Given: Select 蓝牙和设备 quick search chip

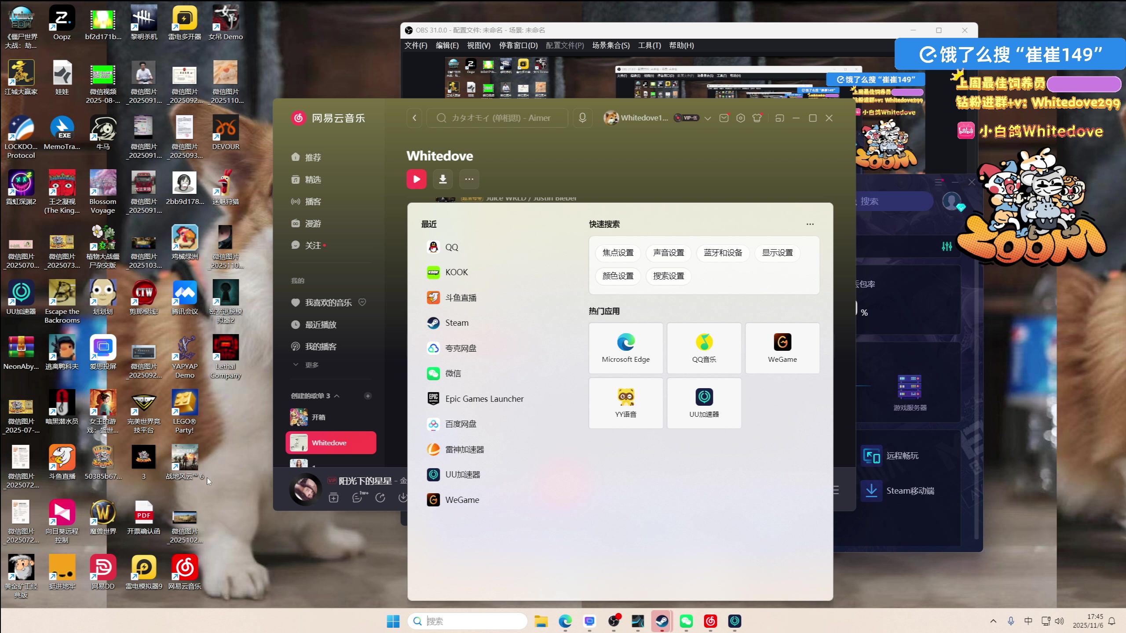Looking at the screenshot, I should pyautogui.click(x=723, y=253).
